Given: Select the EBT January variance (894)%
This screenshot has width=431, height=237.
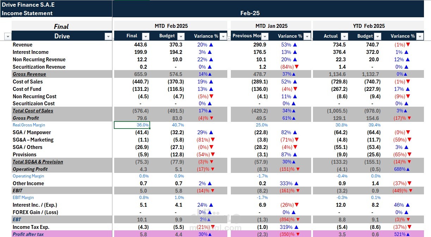Looking at the screenshot, I should [x=290, y=220].
